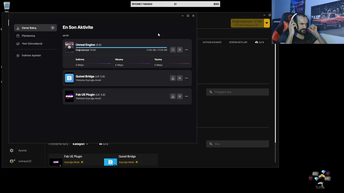Cancel the Unreal Engine 5.8 install
This screenshot has width=344, height=193.
(180, 50)
